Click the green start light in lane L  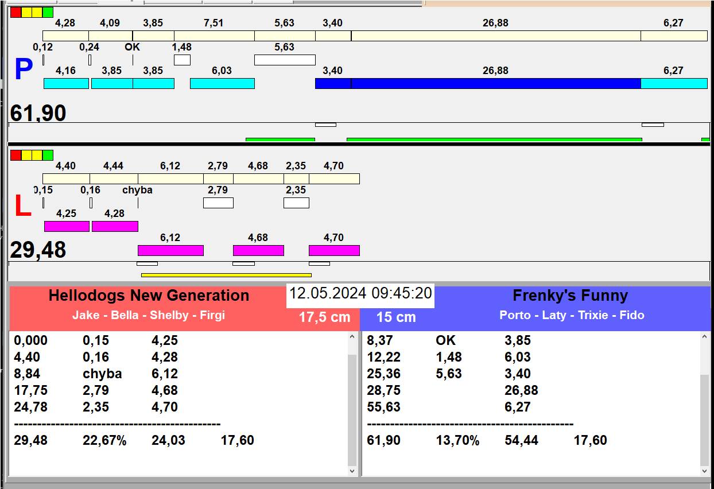coord(48,155)
